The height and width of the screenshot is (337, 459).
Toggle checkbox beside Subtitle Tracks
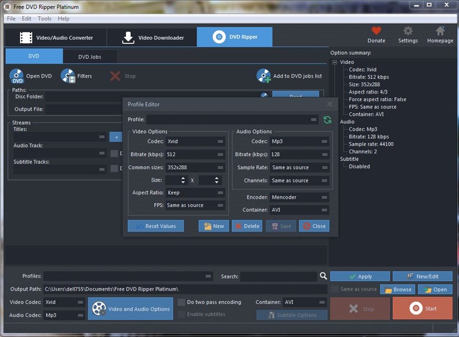114,168
